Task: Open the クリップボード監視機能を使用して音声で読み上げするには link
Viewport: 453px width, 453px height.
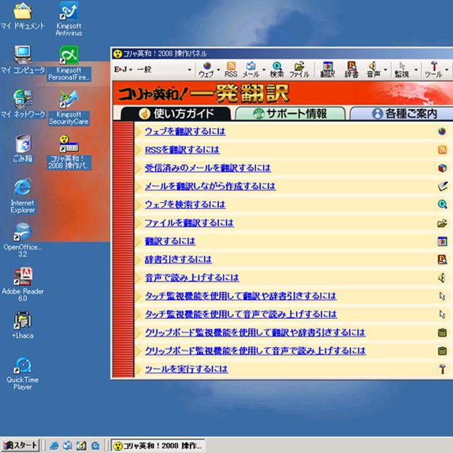Action: (255, 350)
